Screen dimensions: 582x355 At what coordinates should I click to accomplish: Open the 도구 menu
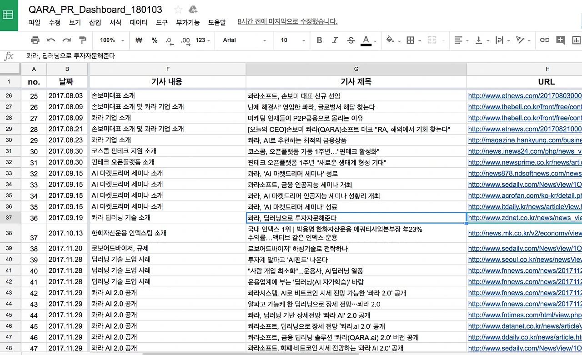[162, 22]
